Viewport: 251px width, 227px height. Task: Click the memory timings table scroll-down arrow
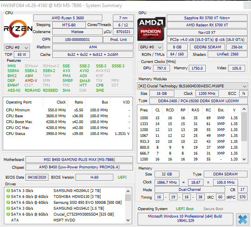tap(244, 159)
